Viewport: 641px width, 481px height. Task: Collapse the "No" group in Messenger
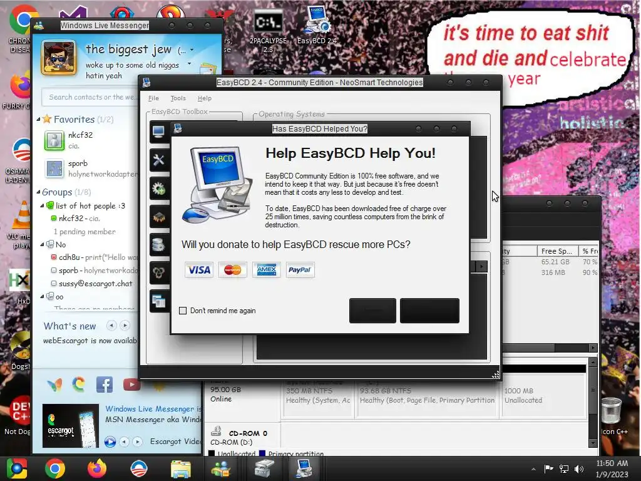click(x=42, y=245)
